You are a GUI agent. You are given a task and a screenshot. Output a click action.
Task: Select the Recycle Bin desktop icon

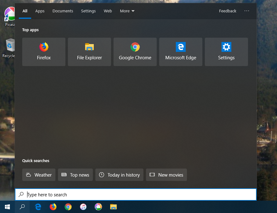tap(9, 48)
